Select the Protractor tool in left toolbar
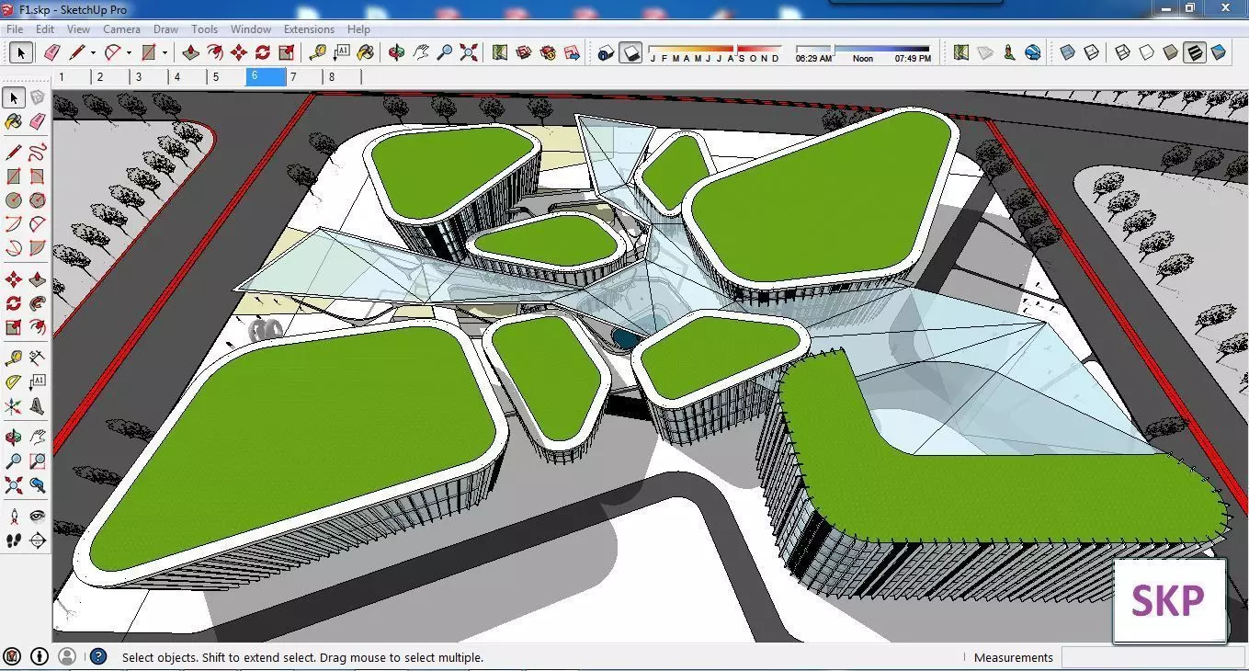The width and height of the screenshot is (1249, 671). (x=13, y=381)
